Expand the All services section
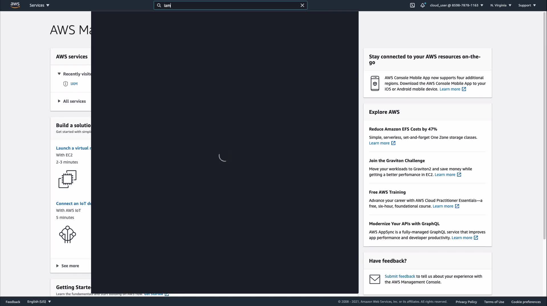 [x=72, y=101]
